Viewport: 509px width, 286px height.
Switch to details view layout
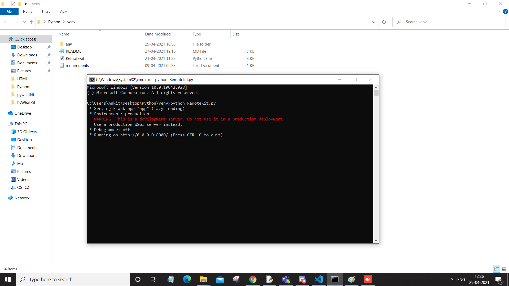click(x=497, y=269)
